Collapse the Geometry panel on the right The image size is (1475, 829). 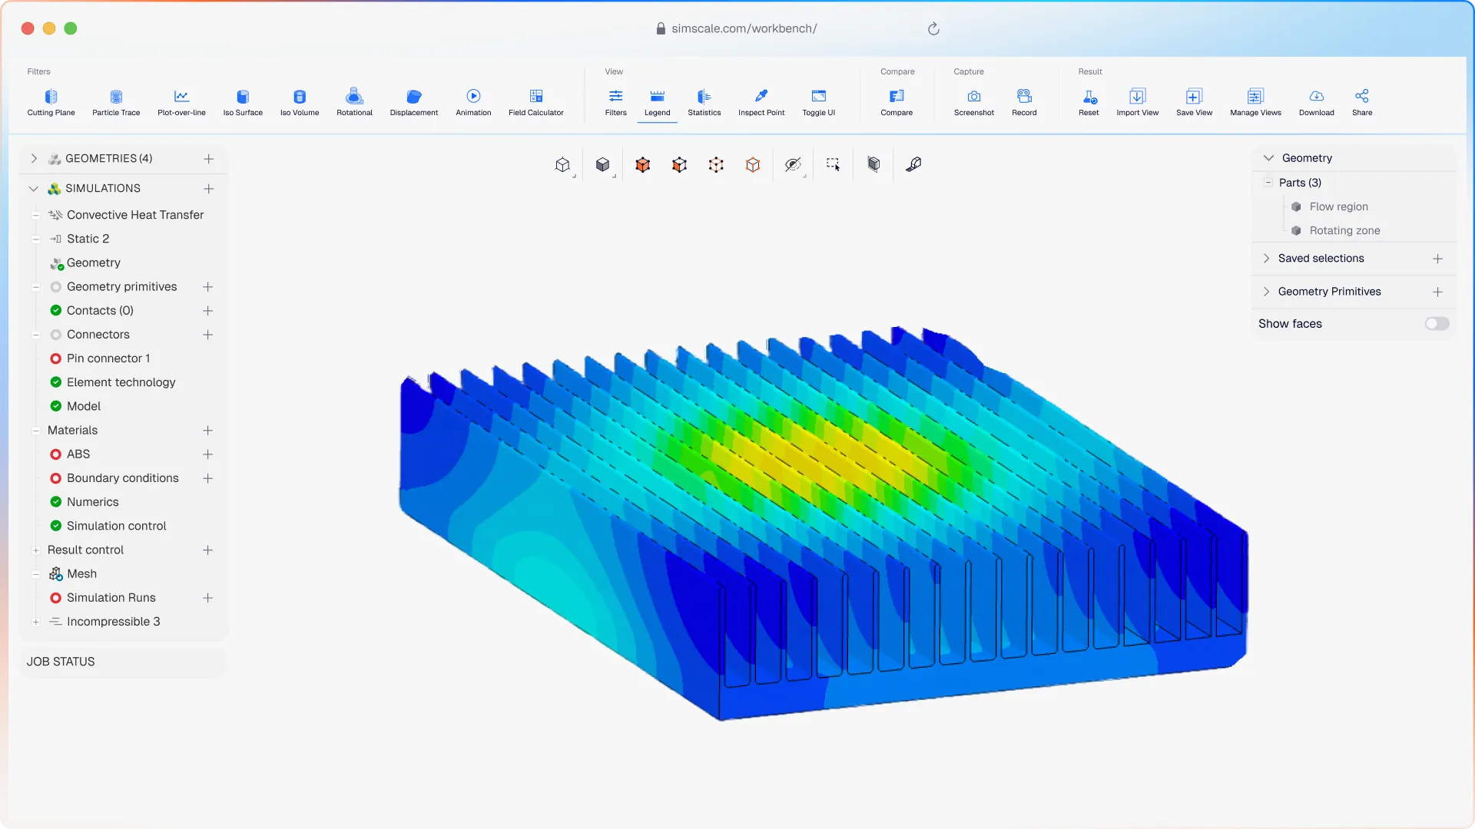(x=1268, y=158)
